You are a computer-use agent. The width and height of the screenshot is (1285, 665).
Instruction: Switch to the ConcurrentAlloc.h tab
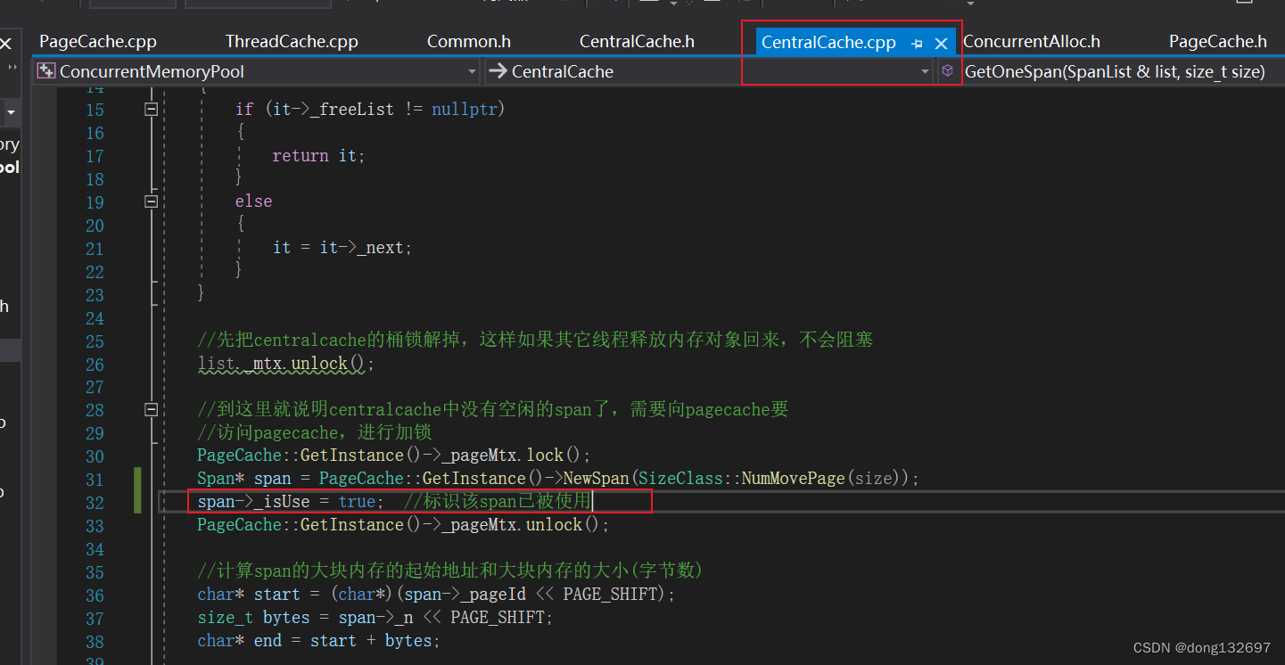click(1032, 42)
